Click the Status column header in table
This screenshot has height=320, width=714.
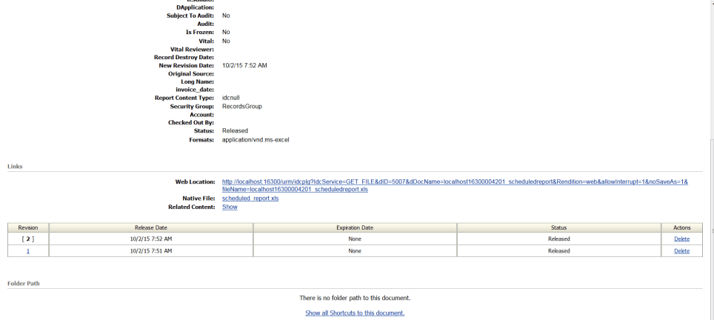[558, 227]
